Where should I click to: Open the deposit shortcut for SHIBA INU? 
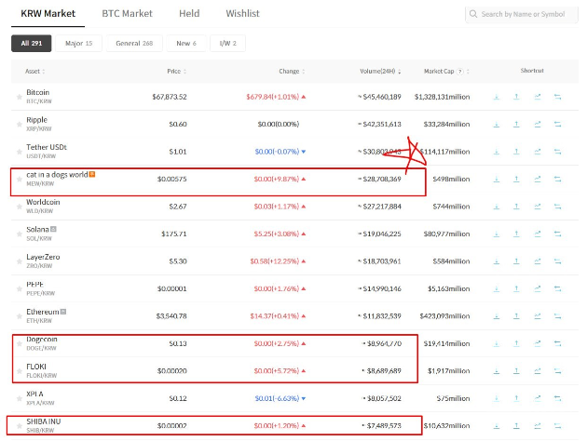(x=496, y=426)
